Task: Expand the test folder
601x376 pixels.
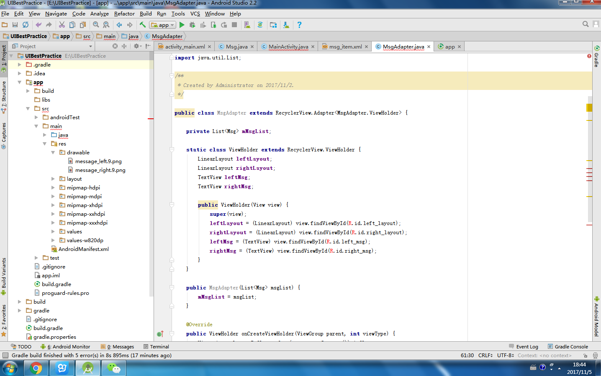Action: pos(36,258)
